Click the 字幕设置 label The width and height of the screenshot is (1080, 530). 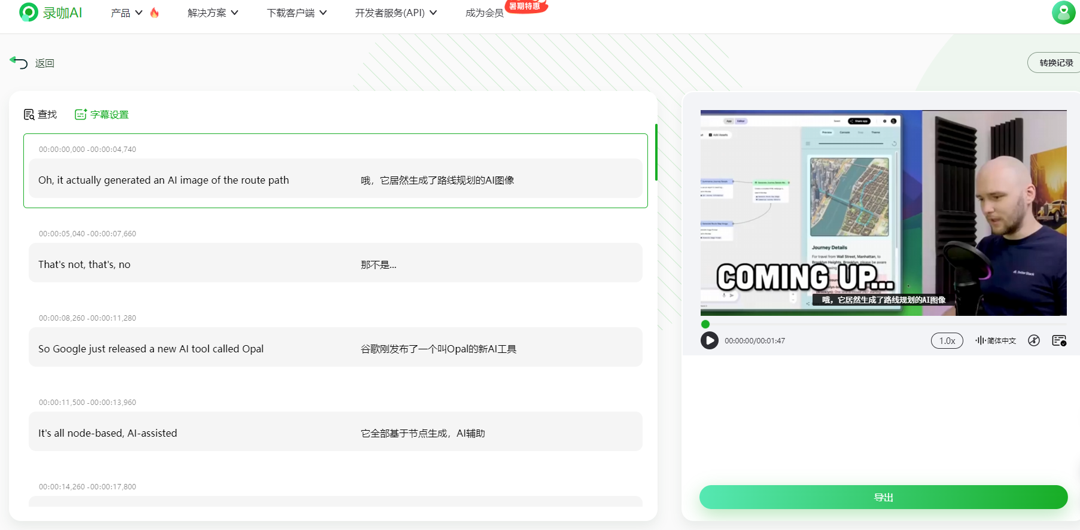pos(109,114)
